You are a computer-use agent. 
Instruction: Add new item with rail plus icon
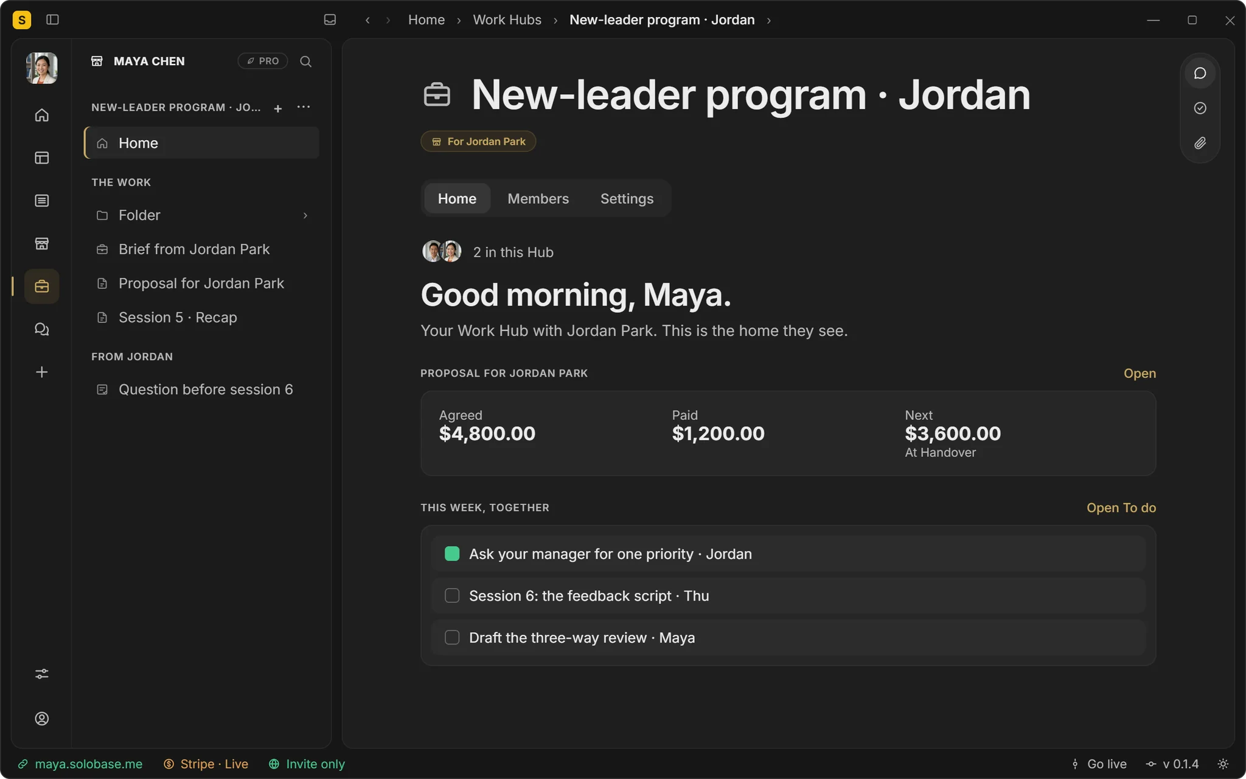[42, 372]
